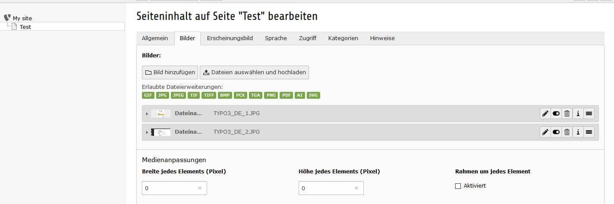Toggle visibility of TYPO3_DE_2.JPG
This screenshot has height=204, width=614.
click(556, 132)
